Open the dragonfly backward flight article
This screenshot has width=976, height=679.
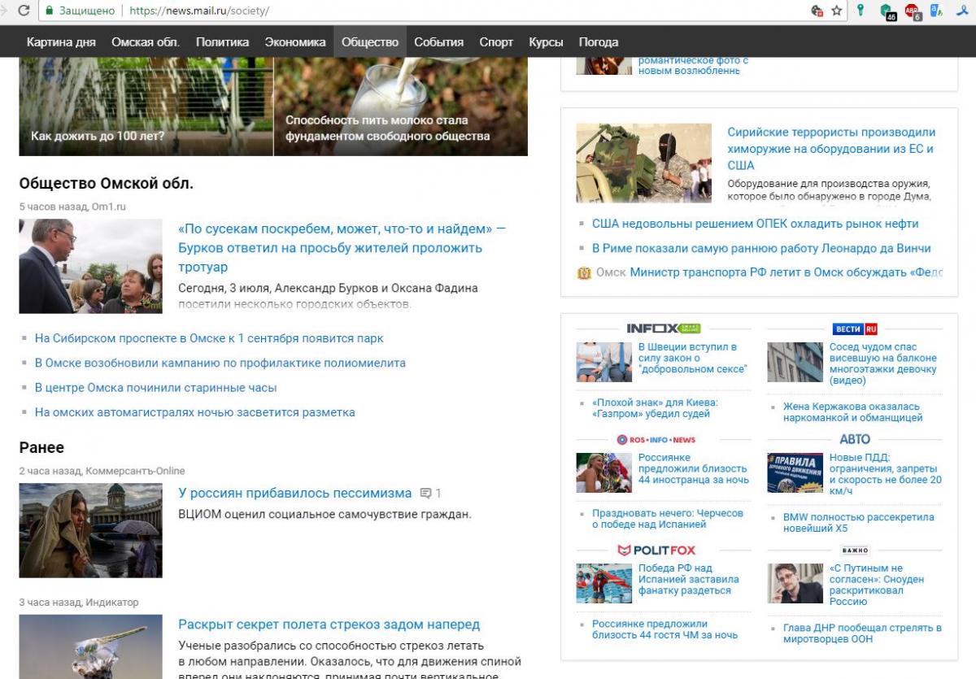pos(329,625)
